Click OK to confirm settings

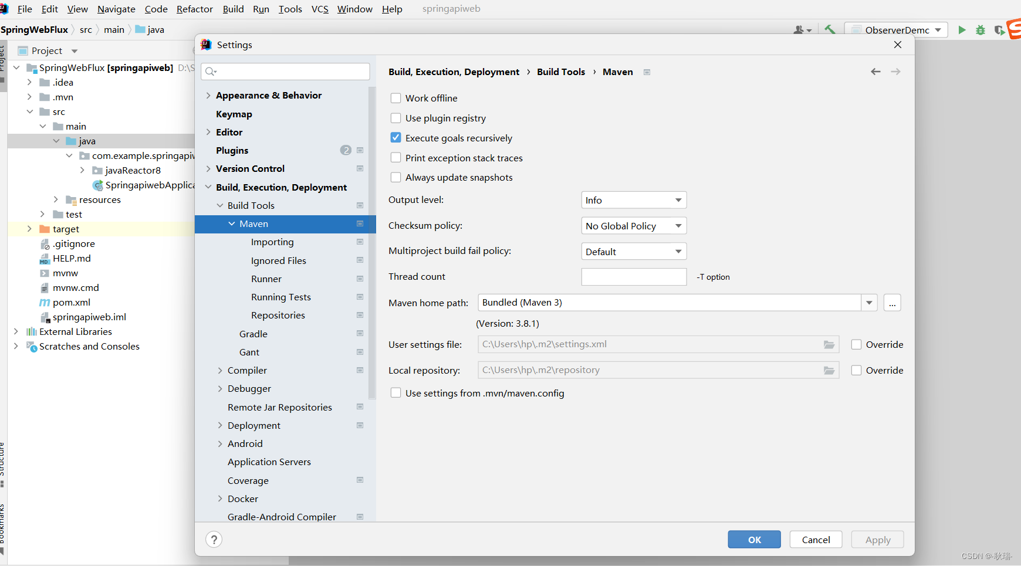point(755,540)
